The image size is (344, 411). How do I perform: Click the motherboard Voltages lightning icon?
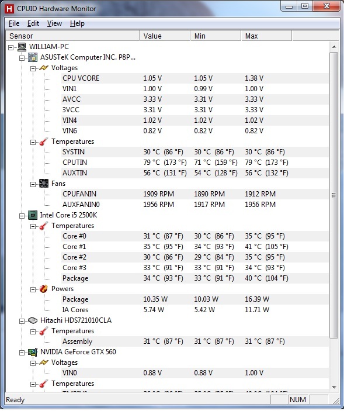click(x=44, y=68)
